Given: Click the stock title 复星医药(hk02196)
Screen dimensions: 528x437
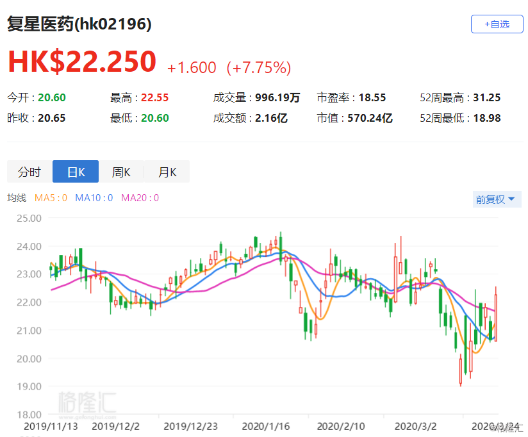Looking at the screenshot, I should coord(79,24).
